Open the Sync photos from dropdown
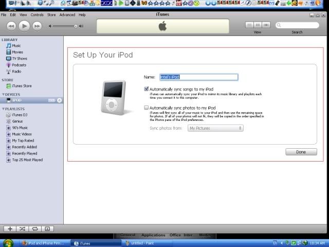This screenshot has width=329, height=247. pos(215,128)
